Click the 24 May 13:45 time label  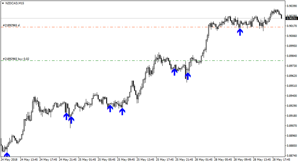pos(30,160)
